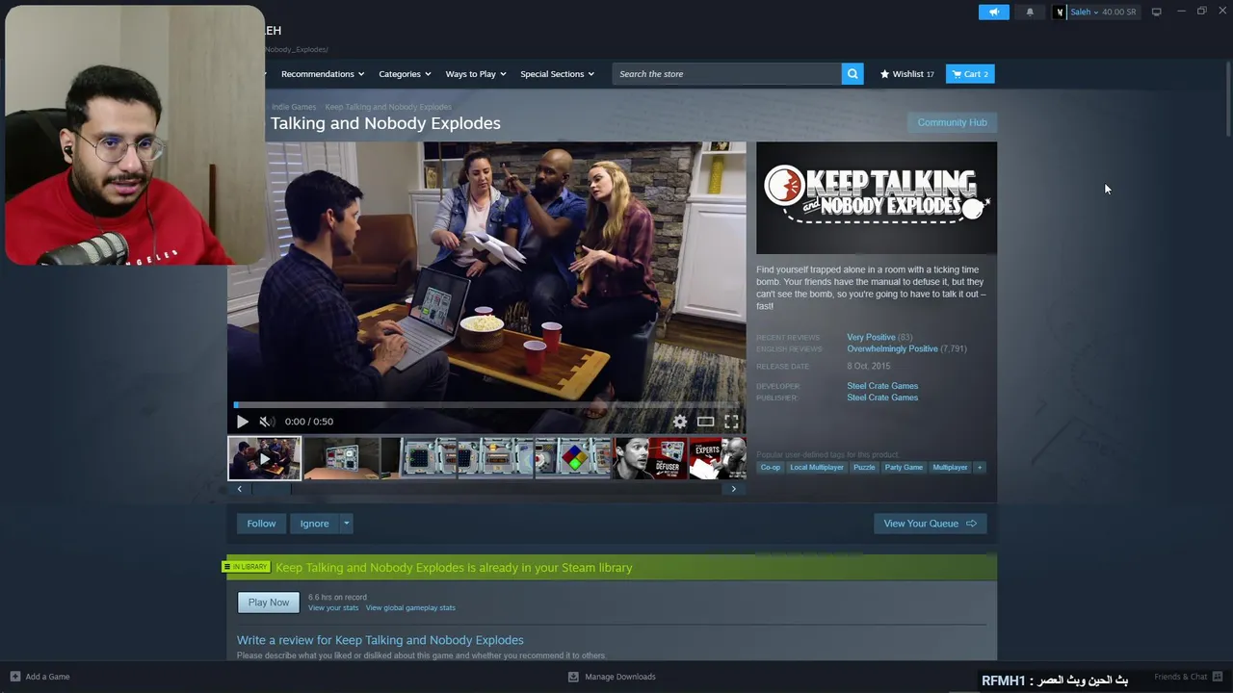
Task: Select the colored square module screenshot thumbnail
Action: [573, 458]
